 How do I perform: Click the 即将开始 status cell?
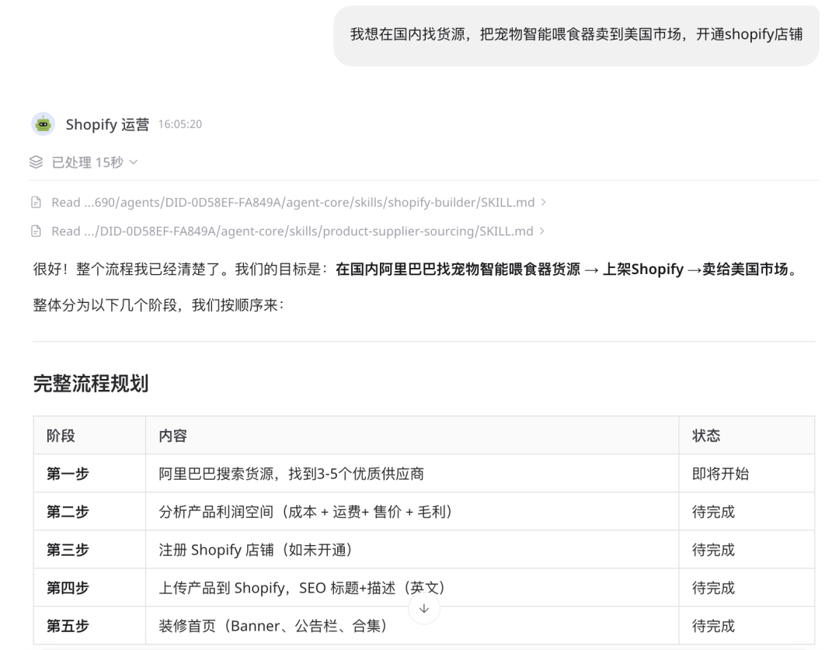(x=720, y=474)
